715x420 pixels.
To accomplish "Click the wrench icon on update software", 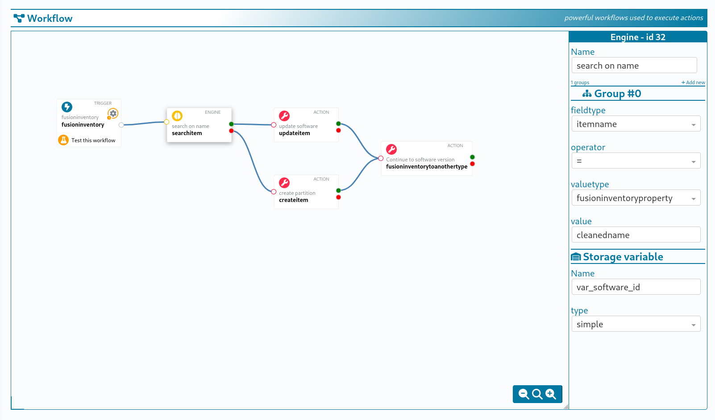I will (x=284, y=116).
